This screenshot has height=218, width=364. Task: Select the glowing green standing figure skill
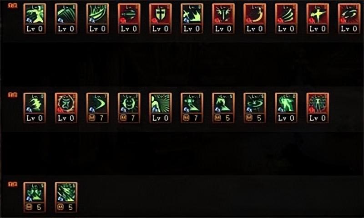pyautogui.click(x=286, y=108)
